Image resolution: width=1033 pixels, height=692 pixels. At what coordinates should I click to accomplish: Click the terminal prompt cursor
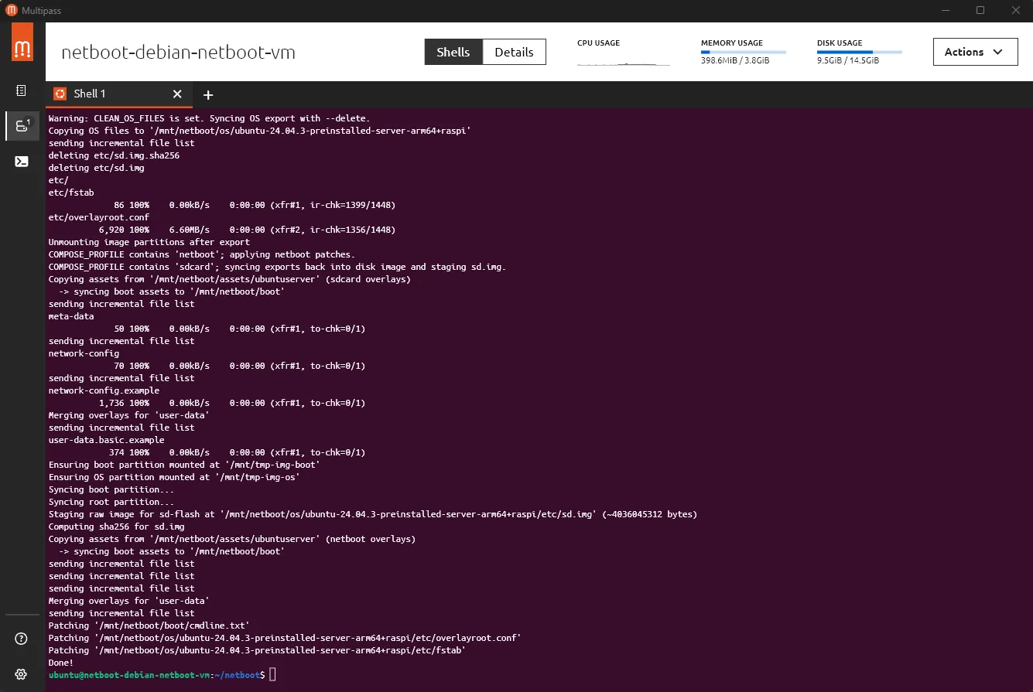(x=272, y=674)
